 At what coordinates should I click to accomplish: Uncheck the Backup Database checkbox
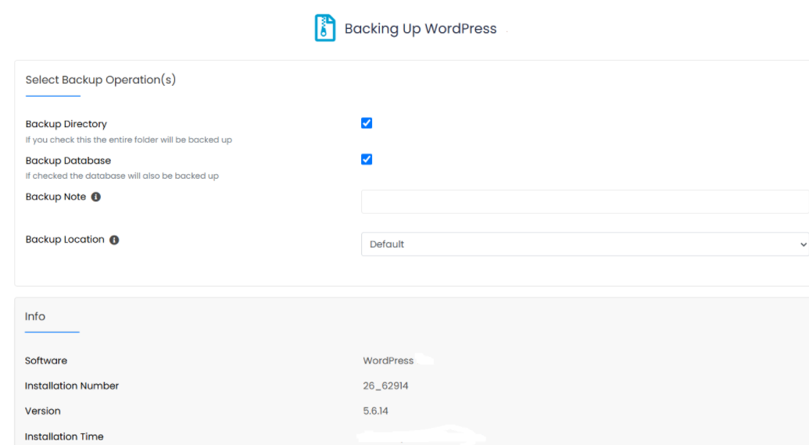coord(367,159)
